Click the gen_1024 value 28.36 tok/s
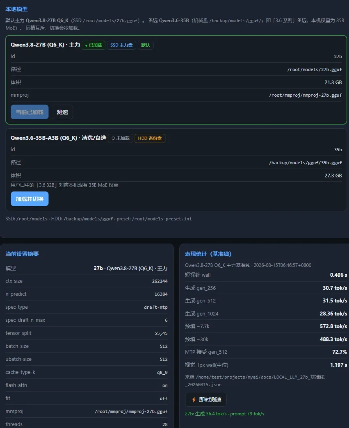The image size is (349, 428). coord(333,314)
